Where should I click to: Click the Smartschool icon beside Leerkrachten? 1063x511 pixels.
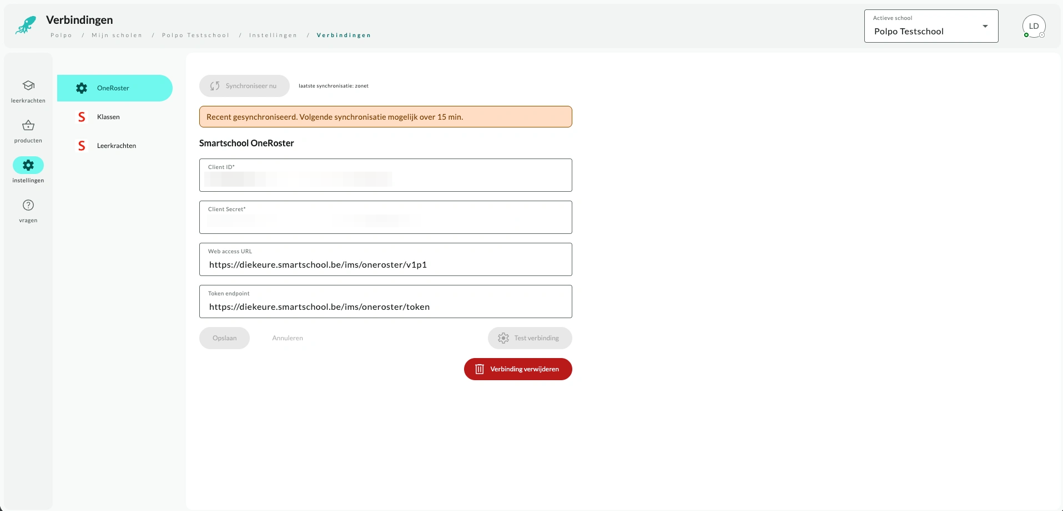[x=82, y=146]
